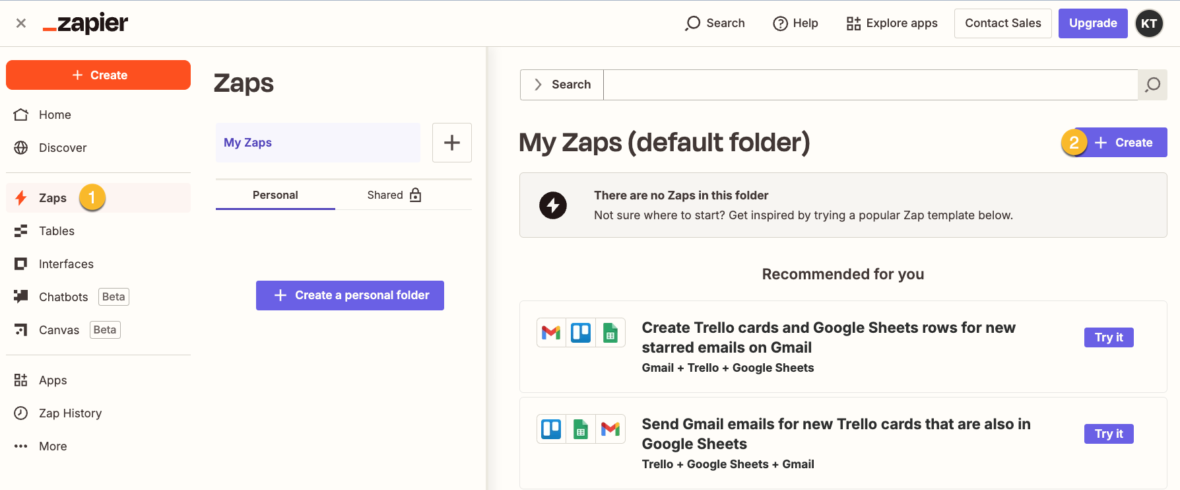The height and width of the screenshot is (490, 1180).
Task: Open Interfaces in the sidebar
Action: pyautogui.click(x=98, y=264)
